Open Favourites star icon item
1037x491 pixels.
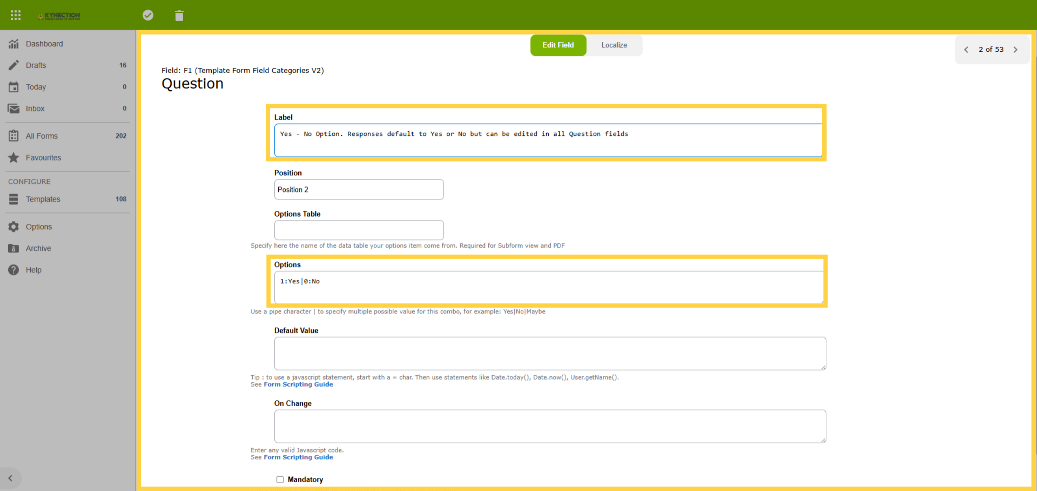pyautogui.click(x=14, y=157)
